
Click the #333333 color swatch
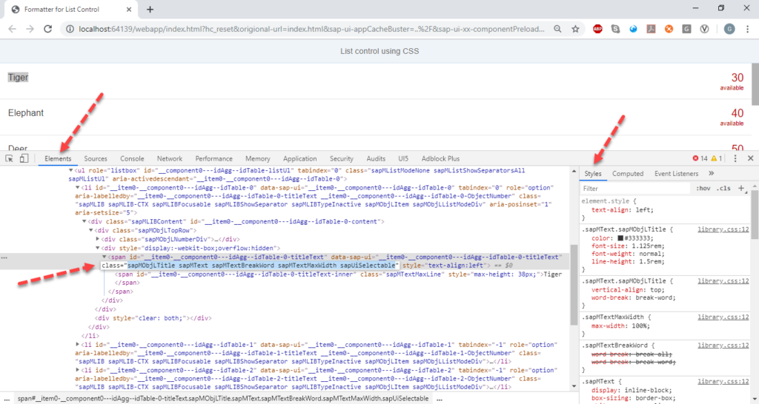point(620,238)
